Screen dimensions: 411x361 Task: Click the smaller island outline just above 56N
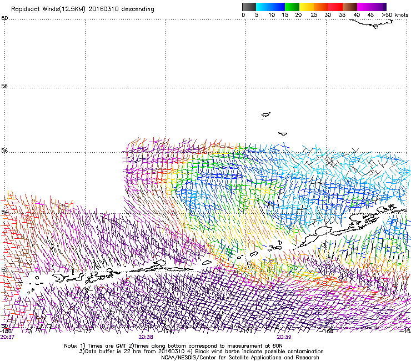tap(283, 134)
